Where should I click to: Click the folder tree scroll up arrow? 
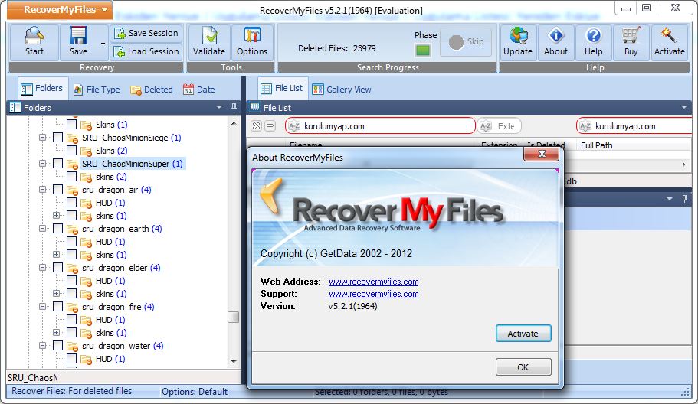tap(234, 123)
